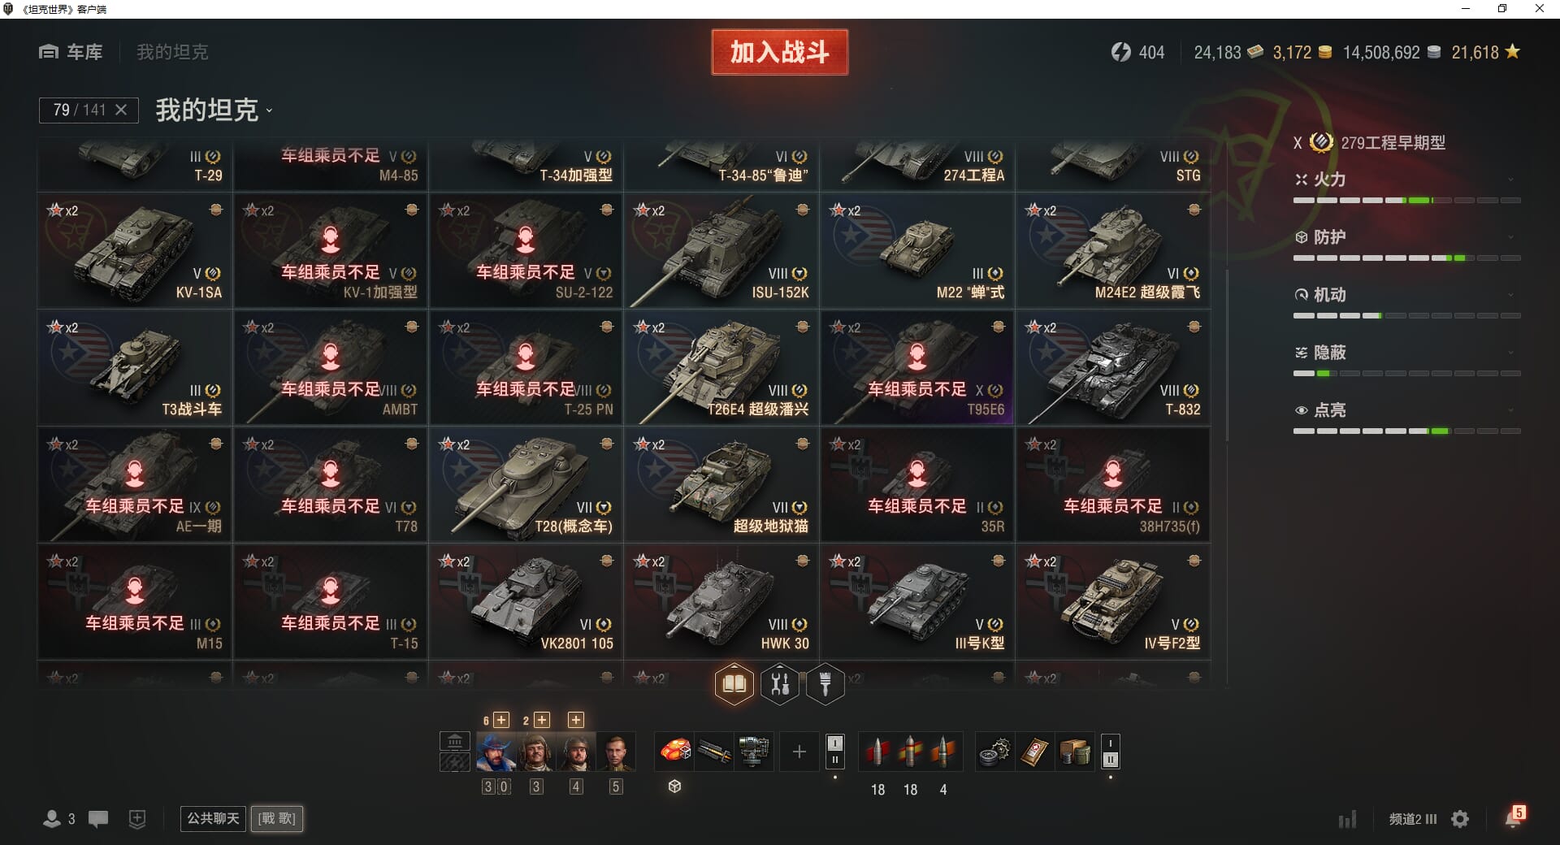Open the wrench maintenance hexagon icon
Screen dimensions: 1560x845
tap(780, 684)
